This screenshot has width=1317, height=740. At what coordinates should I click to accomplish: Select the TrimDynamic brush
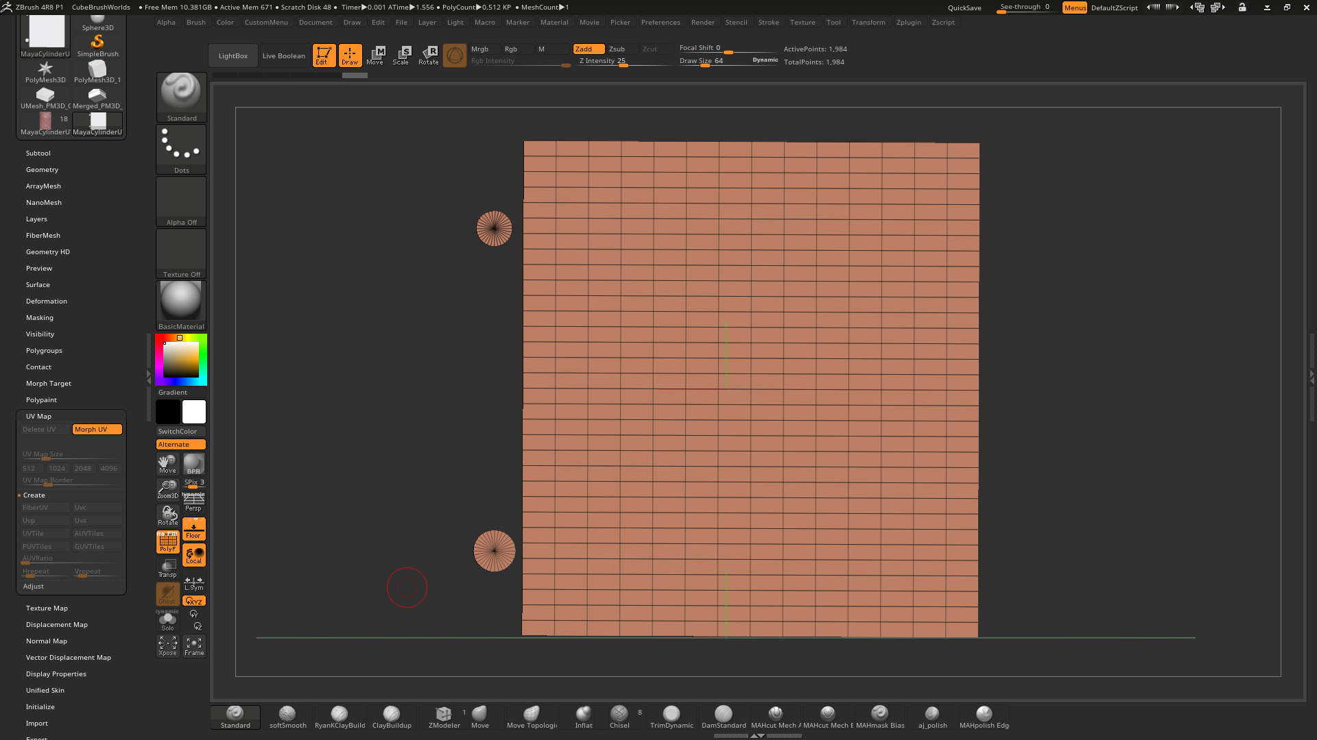tap(672, 717)
